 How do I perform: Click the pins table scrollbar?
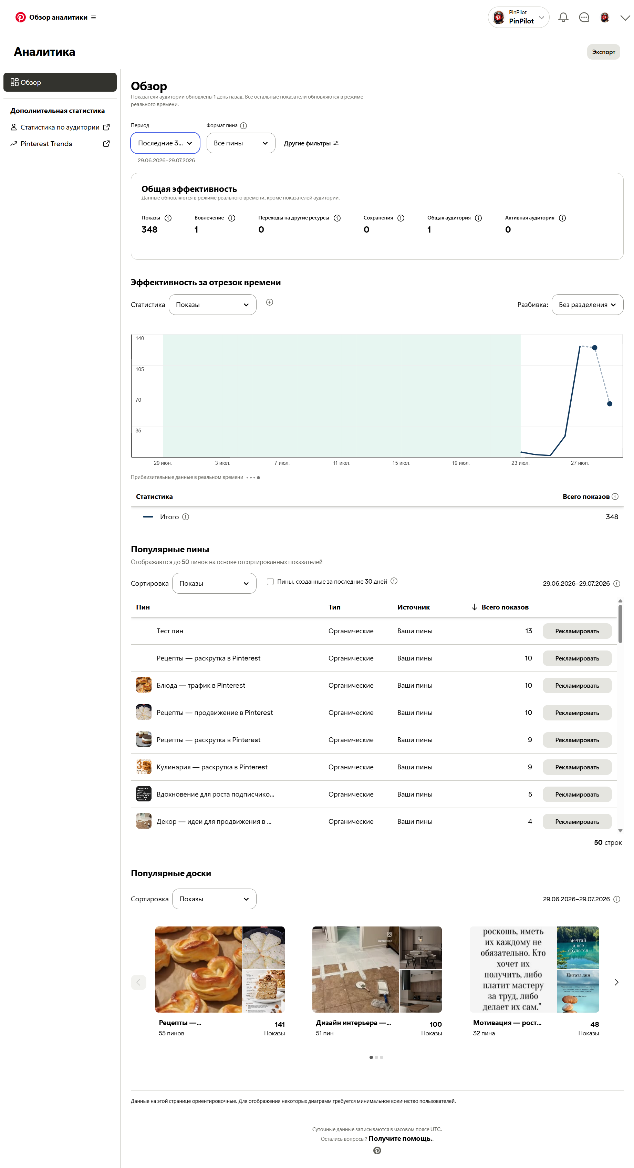pos(620,624)
